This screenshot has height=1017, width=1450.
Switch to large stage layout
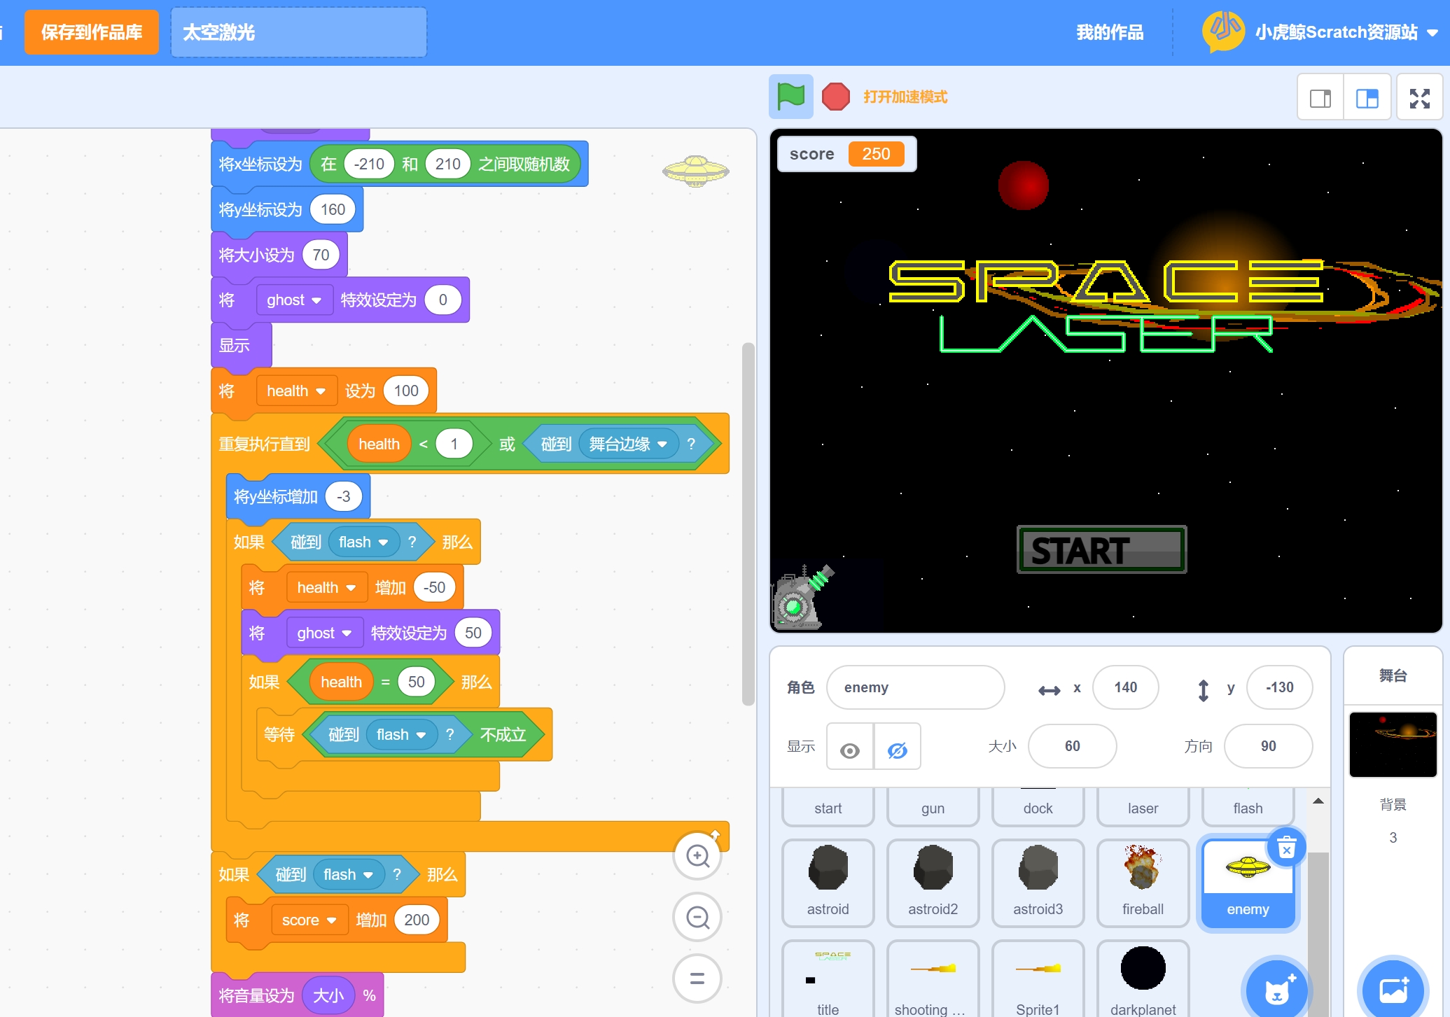1367,98
